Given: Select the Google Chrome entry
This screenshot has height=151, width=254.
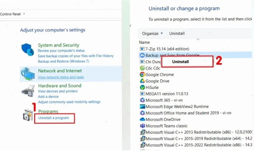Looking at the screenshot, I should tap(160, 75).
